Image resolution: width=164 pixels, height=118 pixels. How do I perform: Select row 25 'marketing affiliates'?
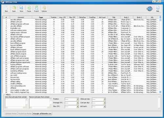click(81, 71)
